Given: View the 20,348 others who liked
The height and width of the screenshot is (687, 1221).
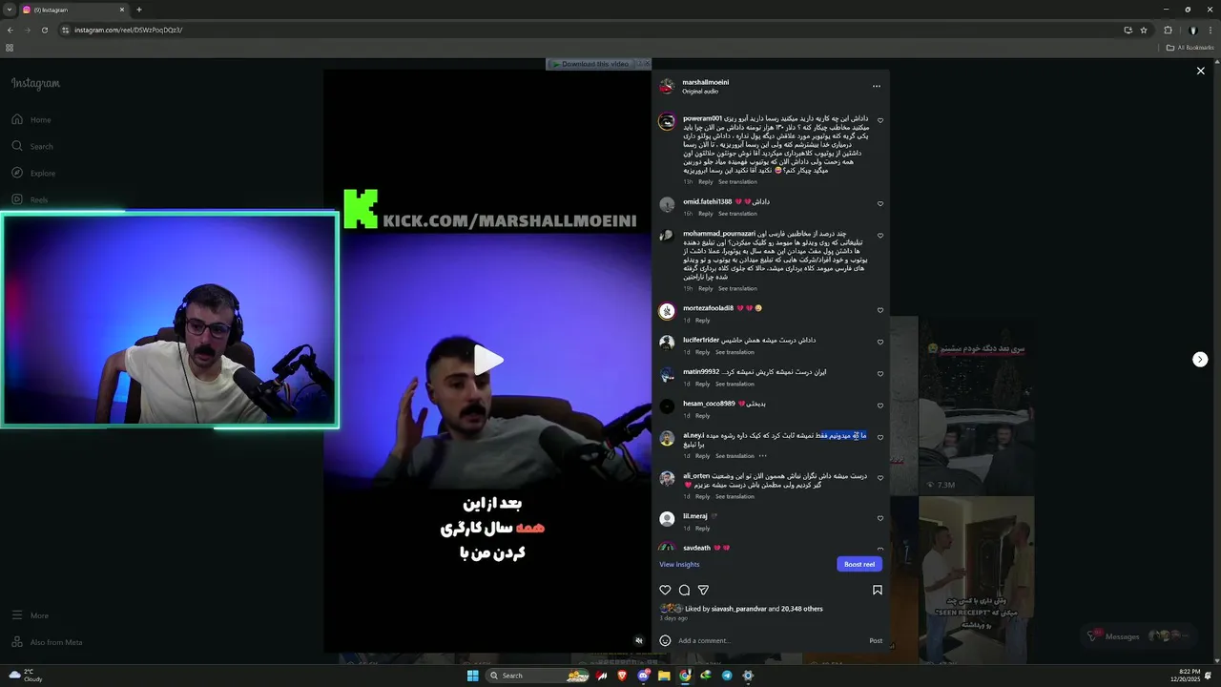Looking at the screenshot, I should pos(802,609).
